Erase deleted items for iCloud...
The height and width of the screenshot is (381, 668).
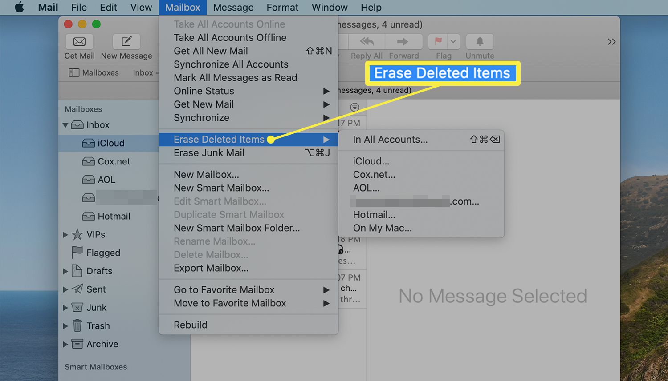click(421, 161)
